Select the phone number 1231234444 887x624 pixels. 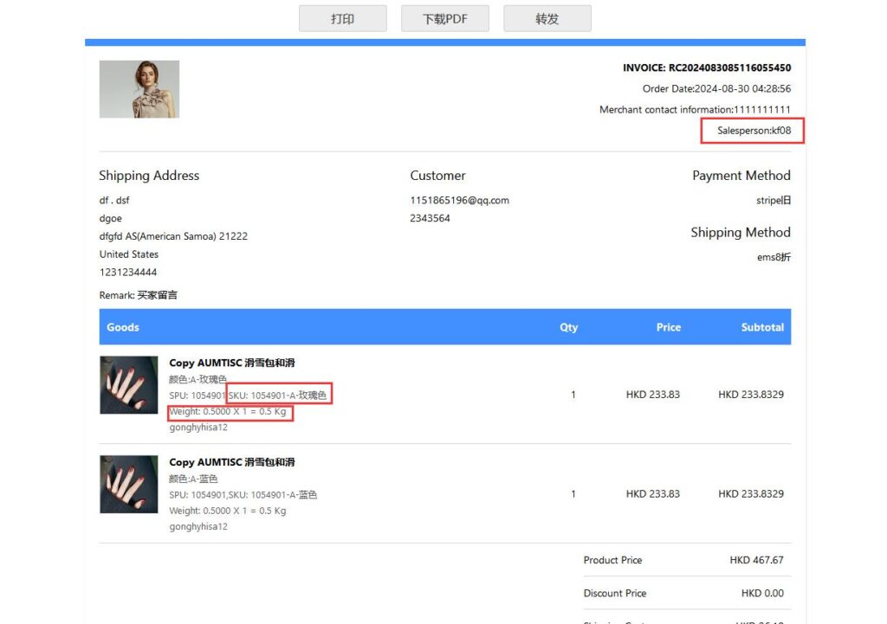coord(128,273)
